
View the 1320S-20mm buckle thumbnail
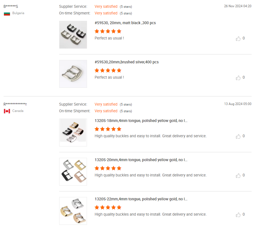coord(73,172)
